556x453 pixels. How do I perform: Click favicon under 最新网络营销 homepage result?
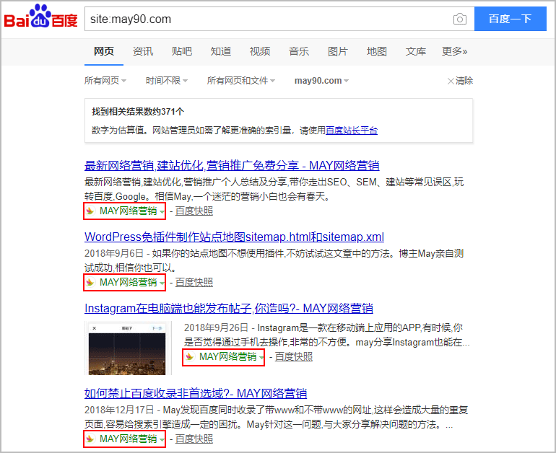tap(90, 211)
